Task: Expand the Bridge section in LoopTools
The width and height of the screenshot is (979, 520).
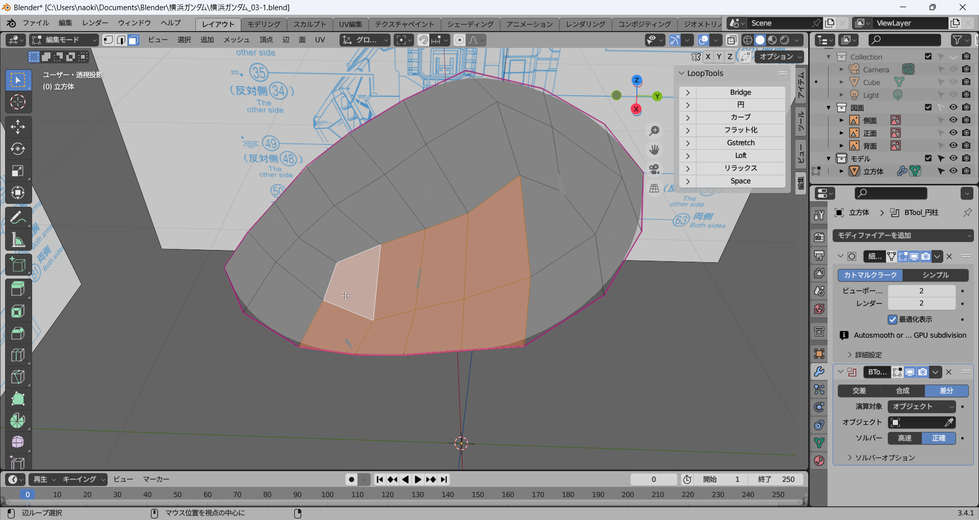Action: [x=688, y=92]
